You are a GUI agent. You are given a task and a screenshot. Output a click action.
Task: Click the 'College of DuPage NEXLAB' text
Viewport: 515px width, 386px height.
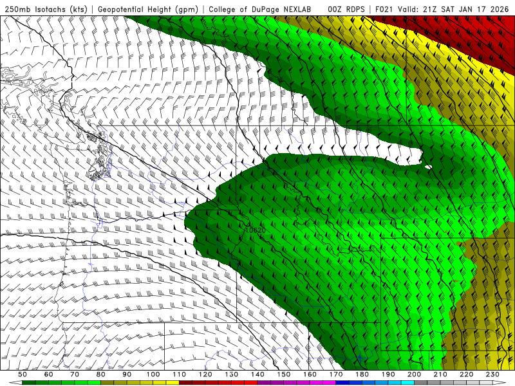tap(260, 9)
